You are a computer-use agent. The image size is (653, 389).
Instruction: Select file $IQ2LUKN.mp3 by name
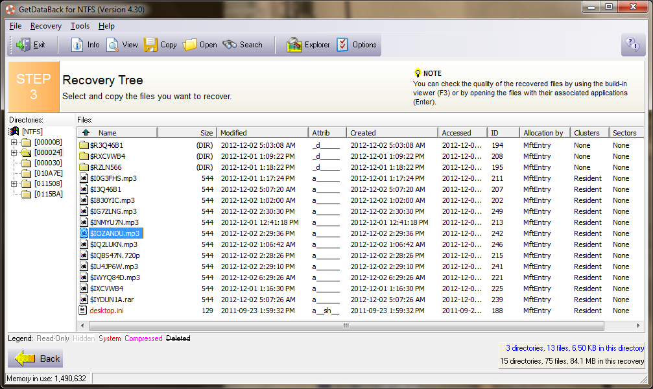pos(113,244)
